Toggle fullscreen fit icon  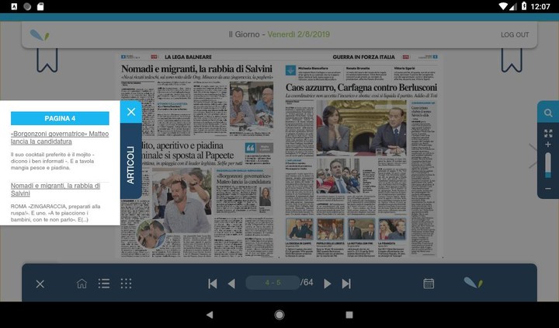548,133
